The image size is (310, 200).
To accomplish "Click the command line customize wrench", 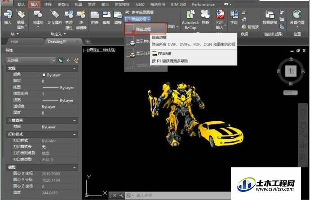I will 121,196.
